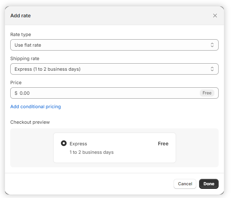Confirm the rate with Done
This screenshot has height=198, width=231.
pyautogui.click(x=209, y=184)
